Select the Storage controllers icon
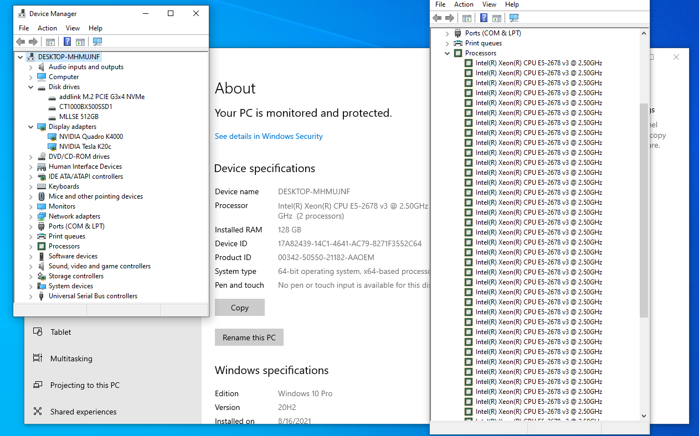The width and height of the screenshot is (699, 436). click(x=42, y=276)
